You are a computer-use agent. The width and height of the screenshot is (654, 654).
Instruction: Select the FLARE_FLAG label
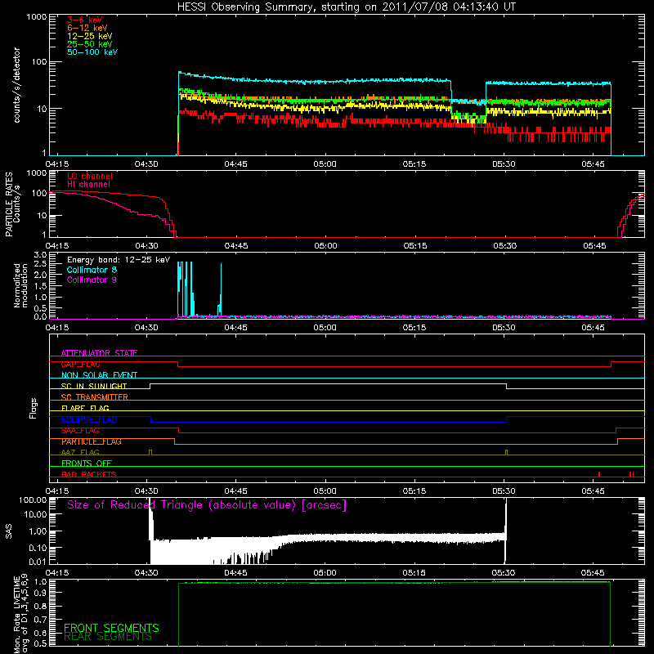(85, 408)
